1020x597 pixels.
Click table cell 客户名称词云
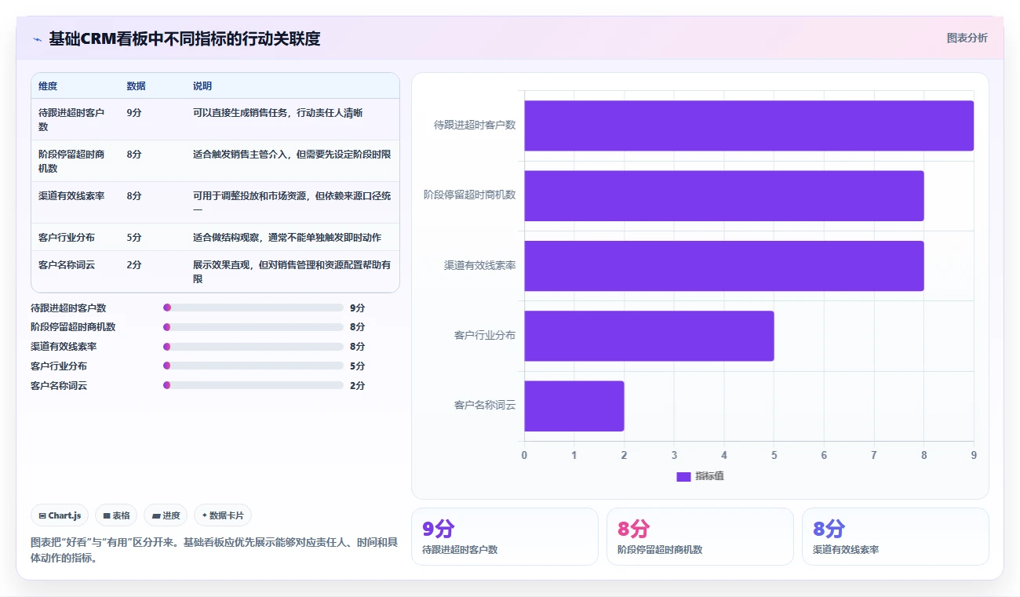pos(67,265)
